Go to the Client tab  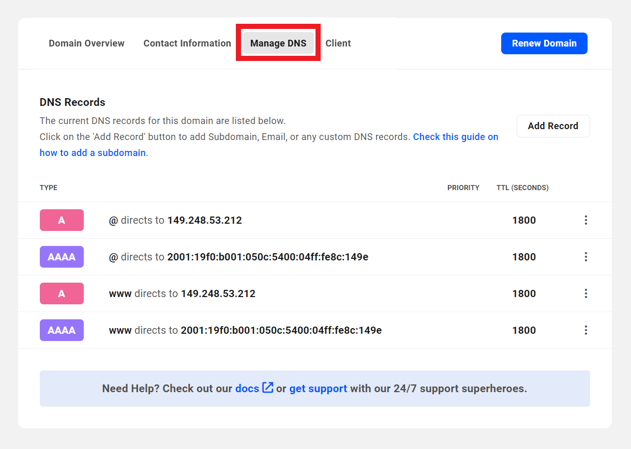click(338, 43)
